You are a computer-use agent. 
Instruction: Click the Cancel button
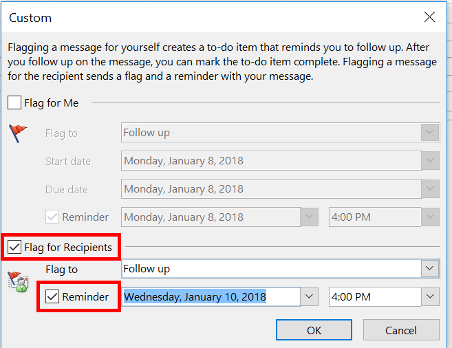click(401, 330)
